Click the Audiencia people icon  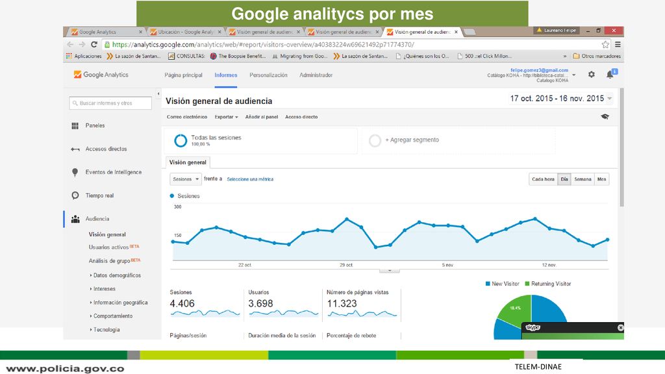point(75,219)
